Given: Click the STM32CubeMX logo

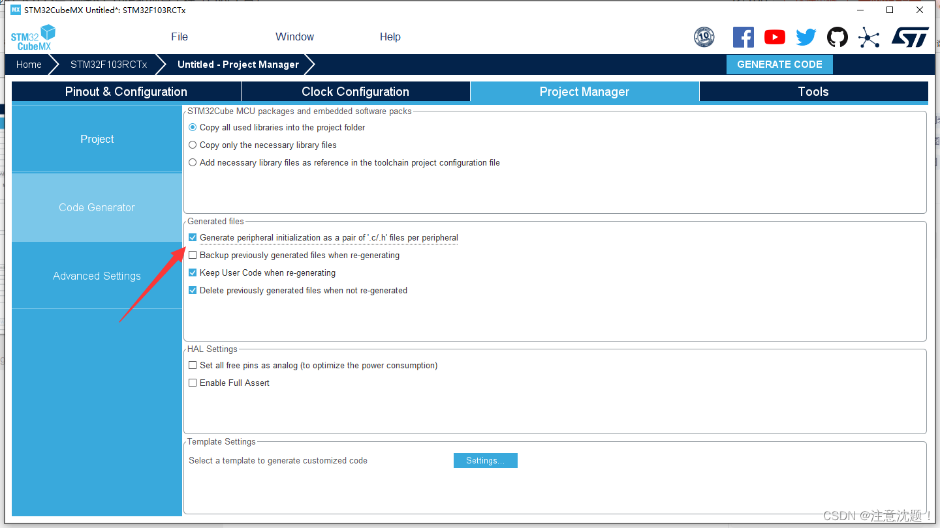Looking at the screenshot, I should (x=33, y=37).
